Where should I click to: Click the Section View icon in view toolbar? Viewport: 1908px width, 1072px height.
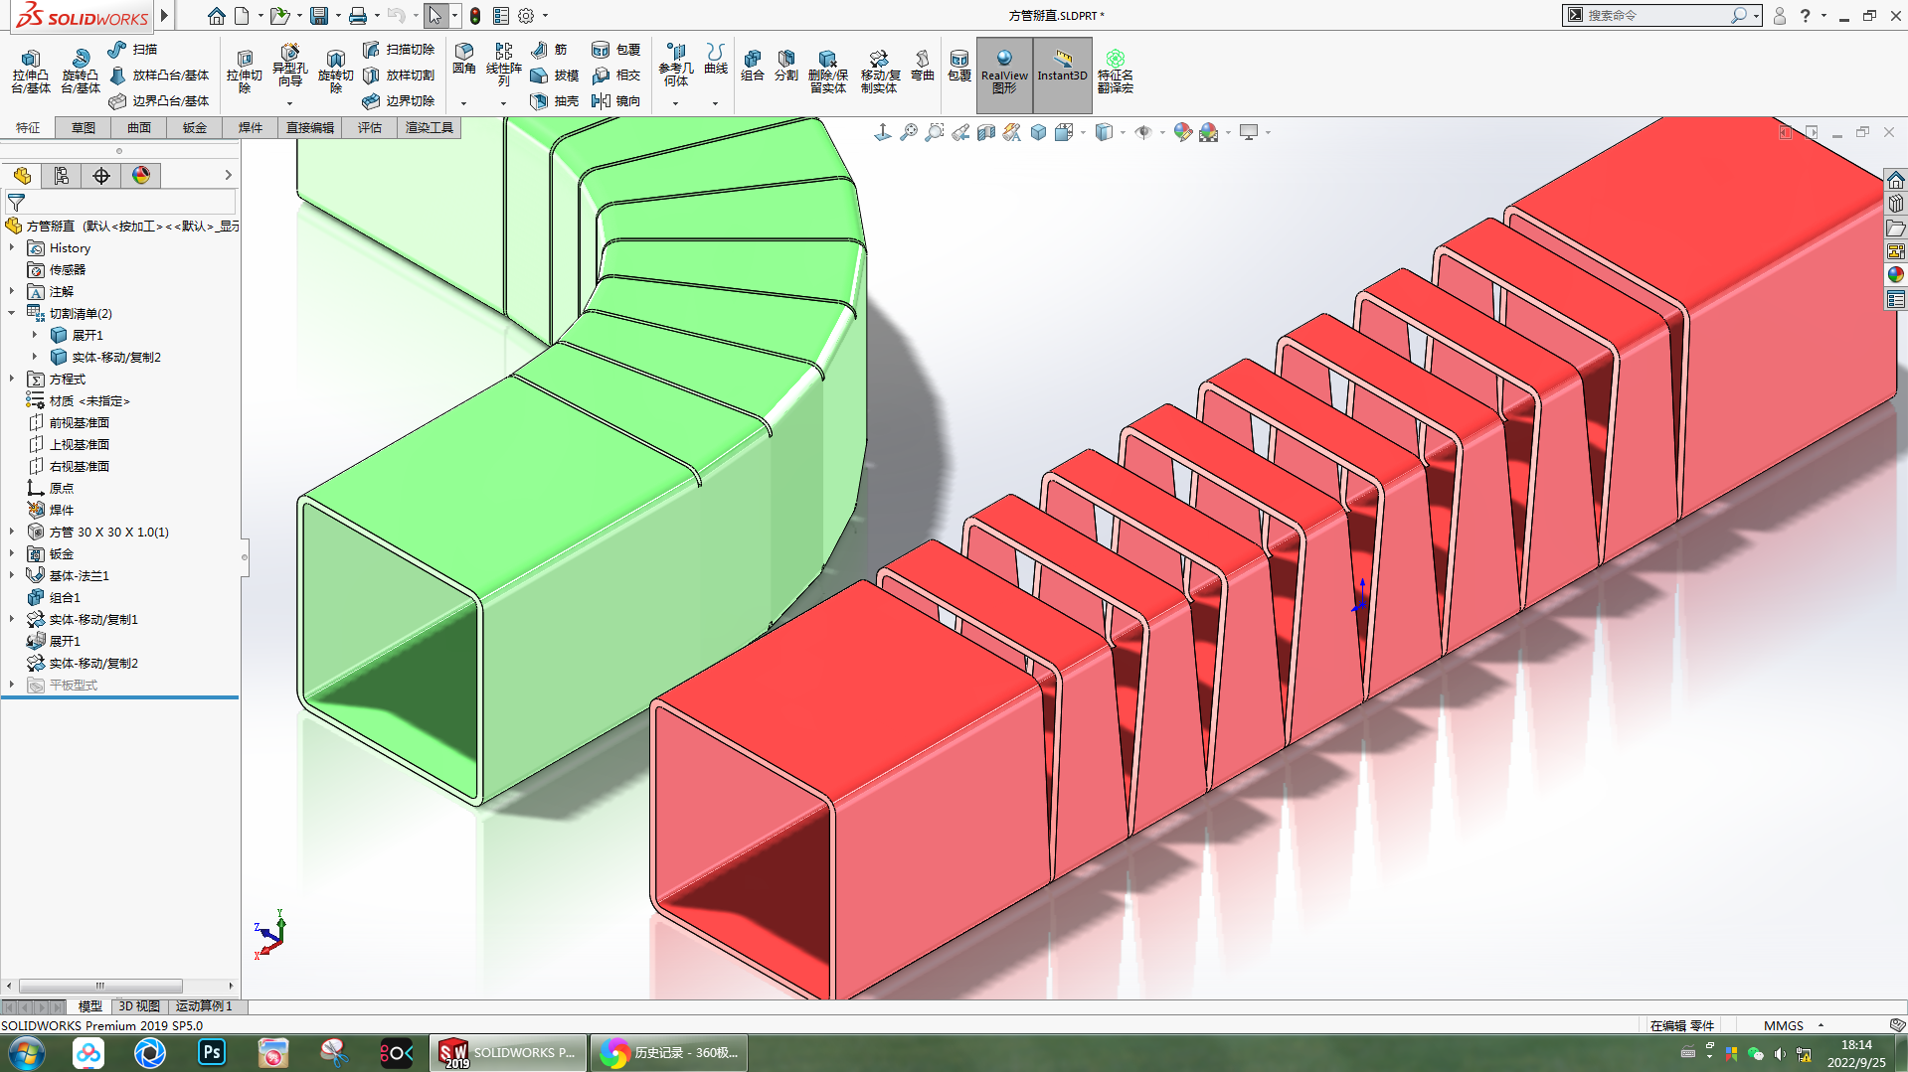tap(986, 132)
